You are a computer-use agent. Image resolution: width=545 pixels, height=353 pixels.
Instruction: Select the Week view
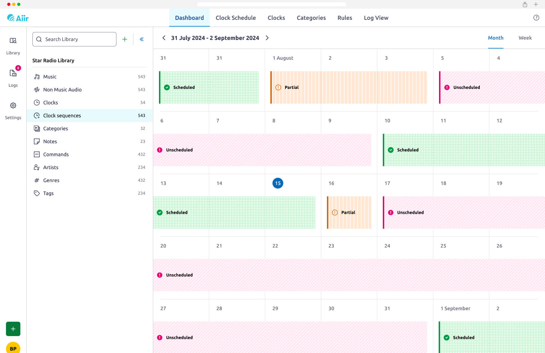(525, 38)
